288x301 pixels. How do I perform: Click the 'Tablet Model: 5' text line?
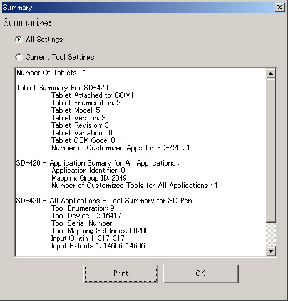76,110
